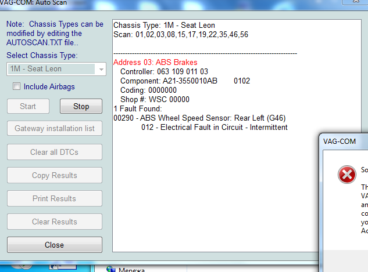368x272 pixels.
Task: Click 'Select Chassis Type:' label
Action: (x=42, y=55)
